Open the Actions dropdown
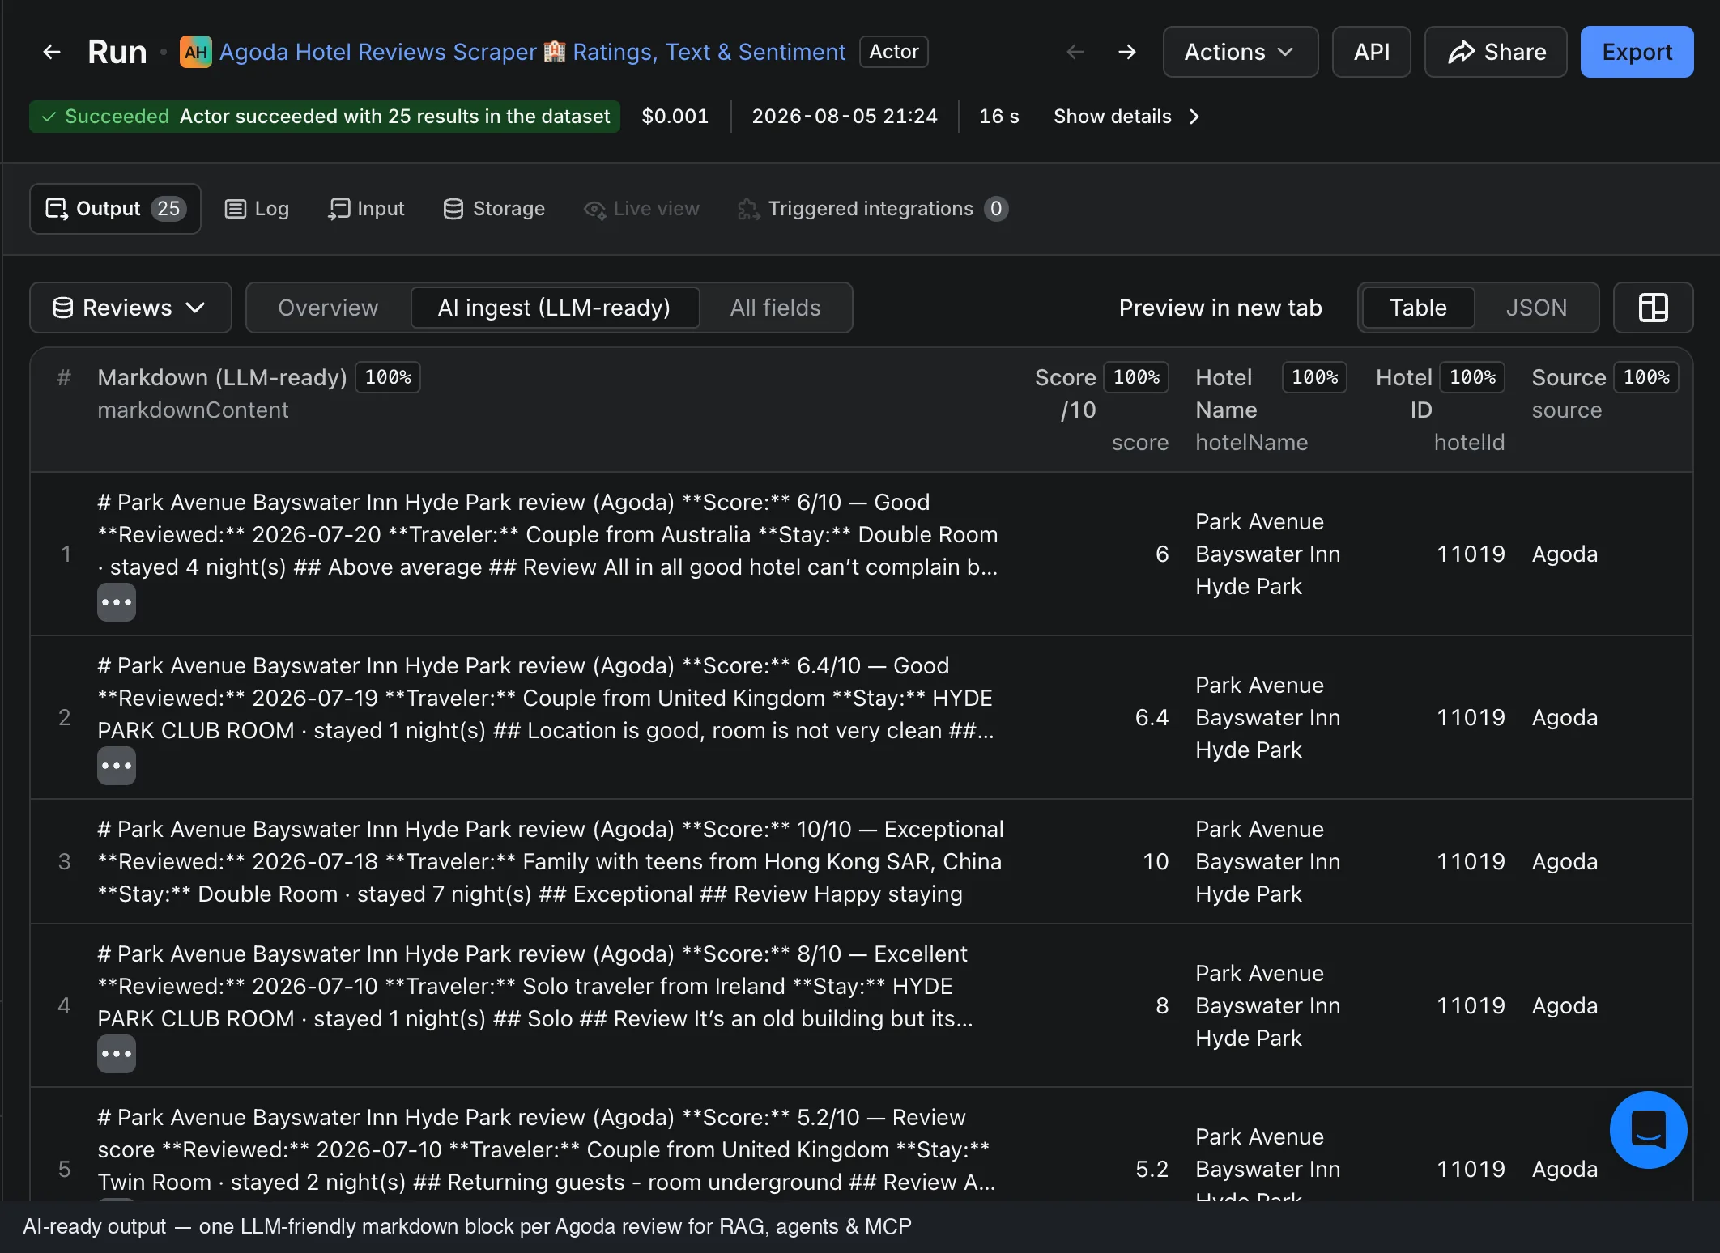 tap(1241, 52)
